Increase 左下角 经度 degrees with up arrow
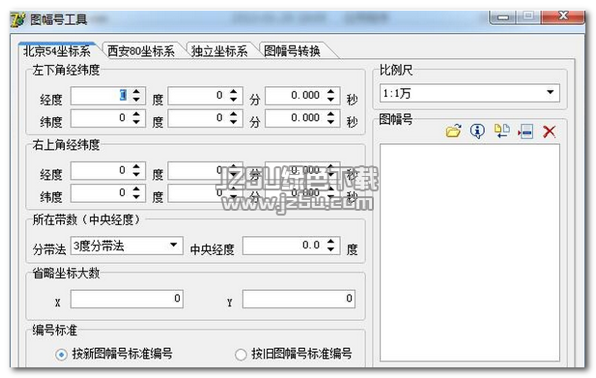This screenshot has height=378, width=596. point(136,91)
